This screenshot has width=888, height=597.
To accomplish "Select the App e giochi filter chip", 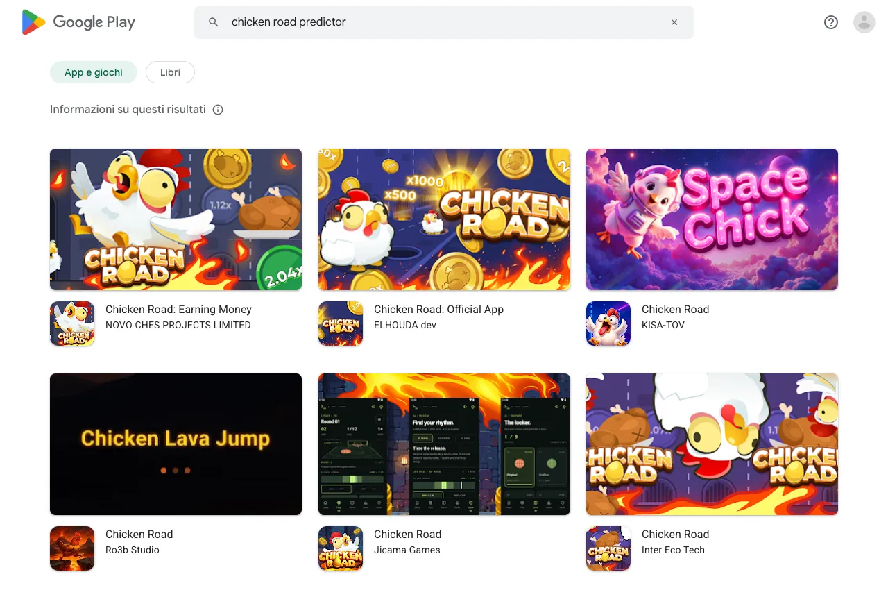I will (x=94, y=72).
